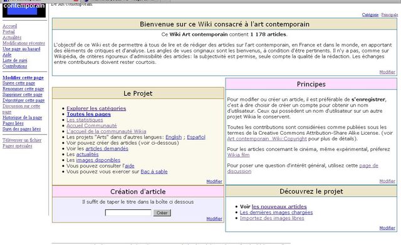The height and width of the screenshot is (245, 401).
Task: Open the Bac à sable link
Action: pyautogui.click(x=154, y=172)
